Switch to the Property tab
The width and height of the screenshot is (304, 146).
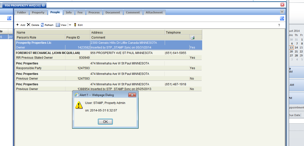tap(38, 12)
